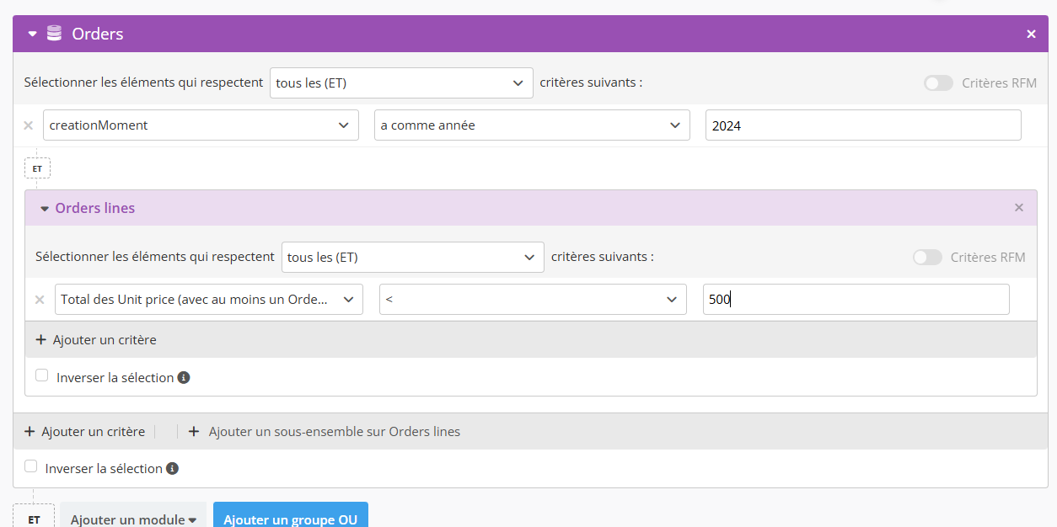Open the Ajouter un module menu
The height and width of the screenshot is (527, 1057).
(x=133, y=519)
